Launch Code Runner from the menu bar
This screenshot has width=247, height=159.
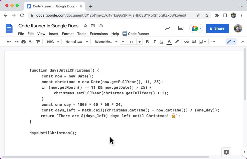coord(136,34)
